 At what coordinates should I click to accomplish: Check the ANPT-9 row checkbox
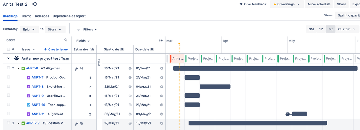click(x=9, y=95)
